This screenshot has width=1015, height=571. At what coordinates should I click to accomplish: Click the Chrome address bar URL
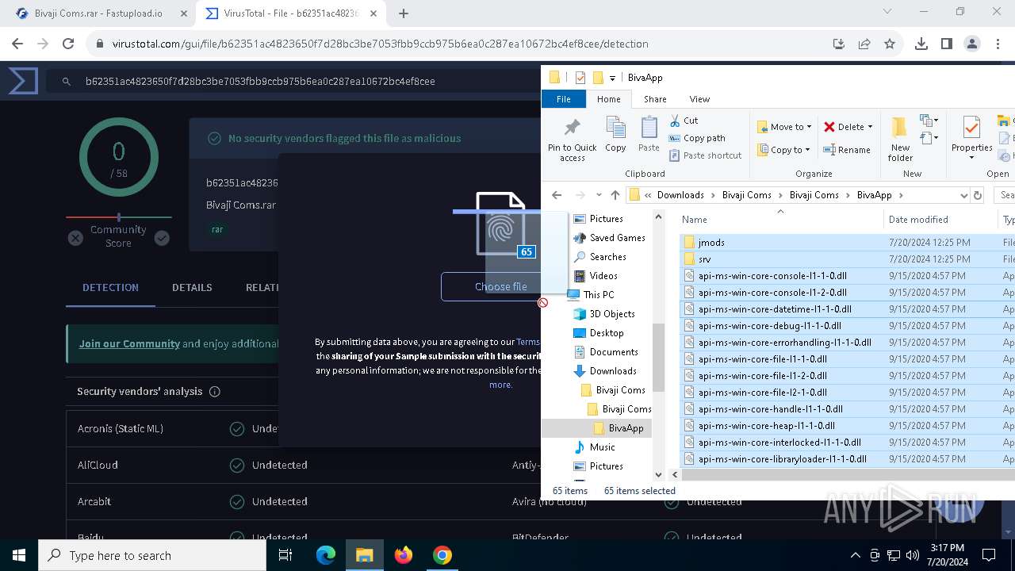(380, 44)
